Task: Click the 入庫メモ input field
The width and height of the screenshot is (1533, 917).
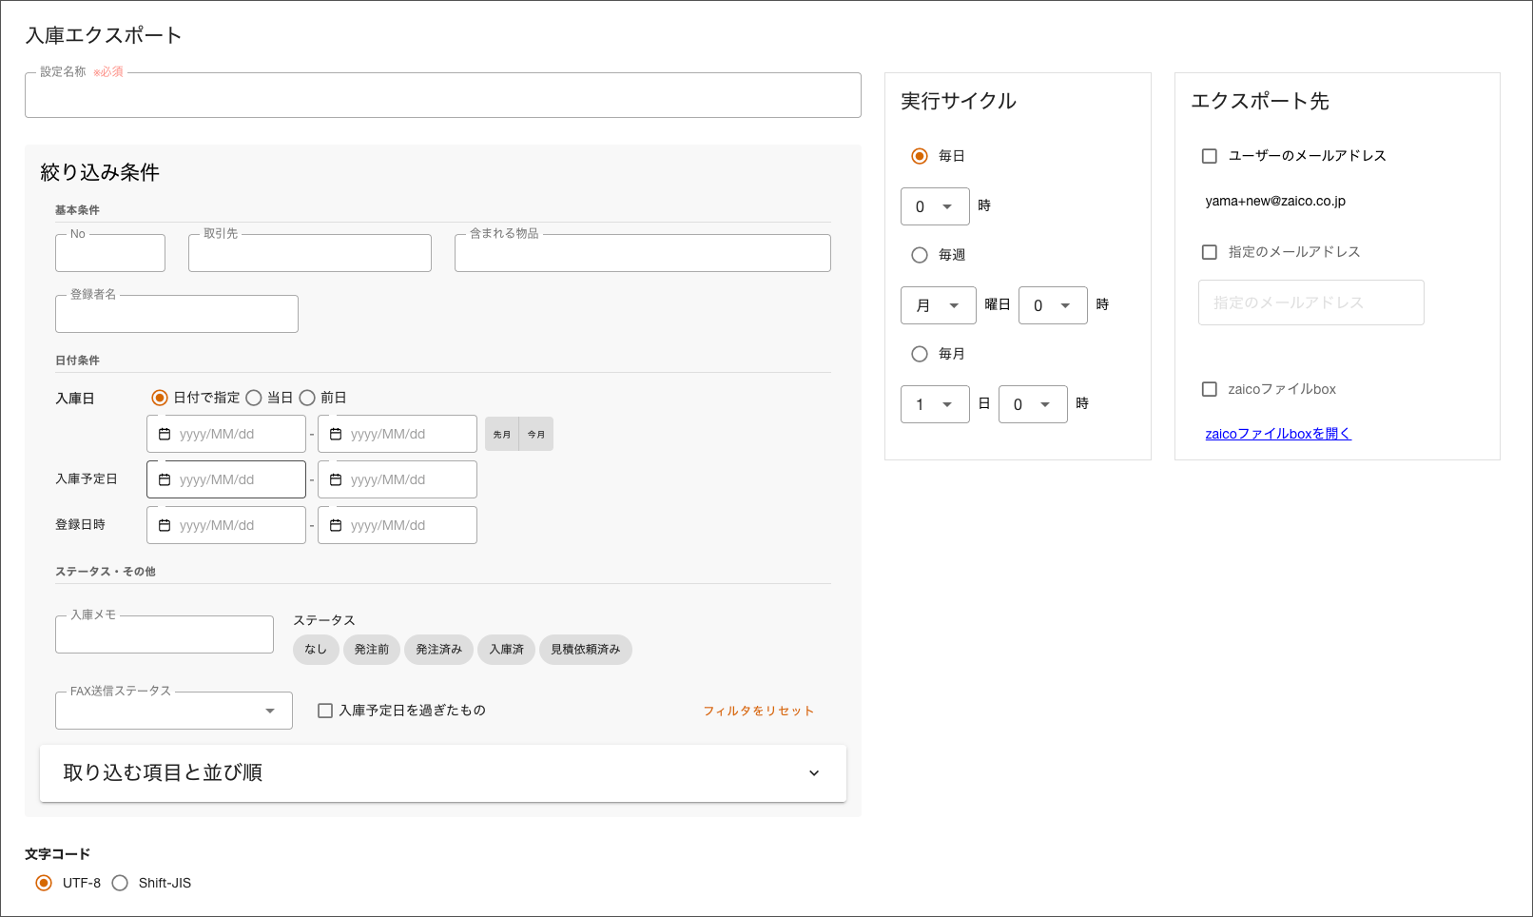Action: point(165,634)
